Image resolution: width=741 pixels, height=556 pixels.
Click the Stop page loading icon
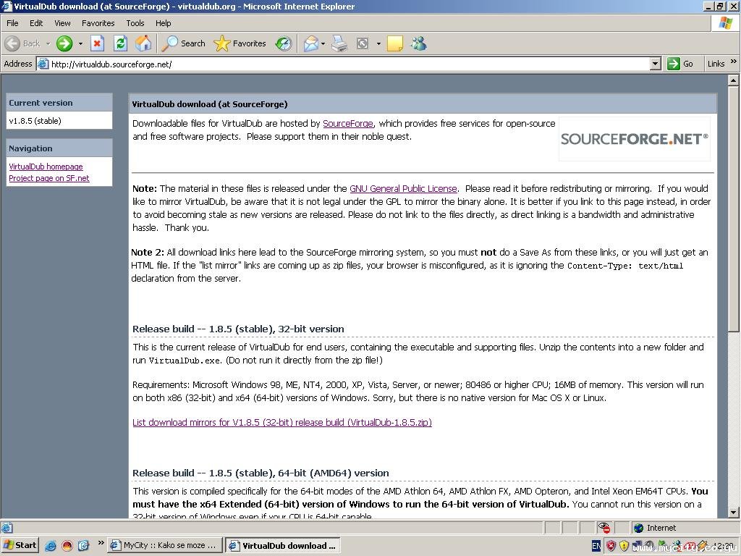(x=97, y=43)
